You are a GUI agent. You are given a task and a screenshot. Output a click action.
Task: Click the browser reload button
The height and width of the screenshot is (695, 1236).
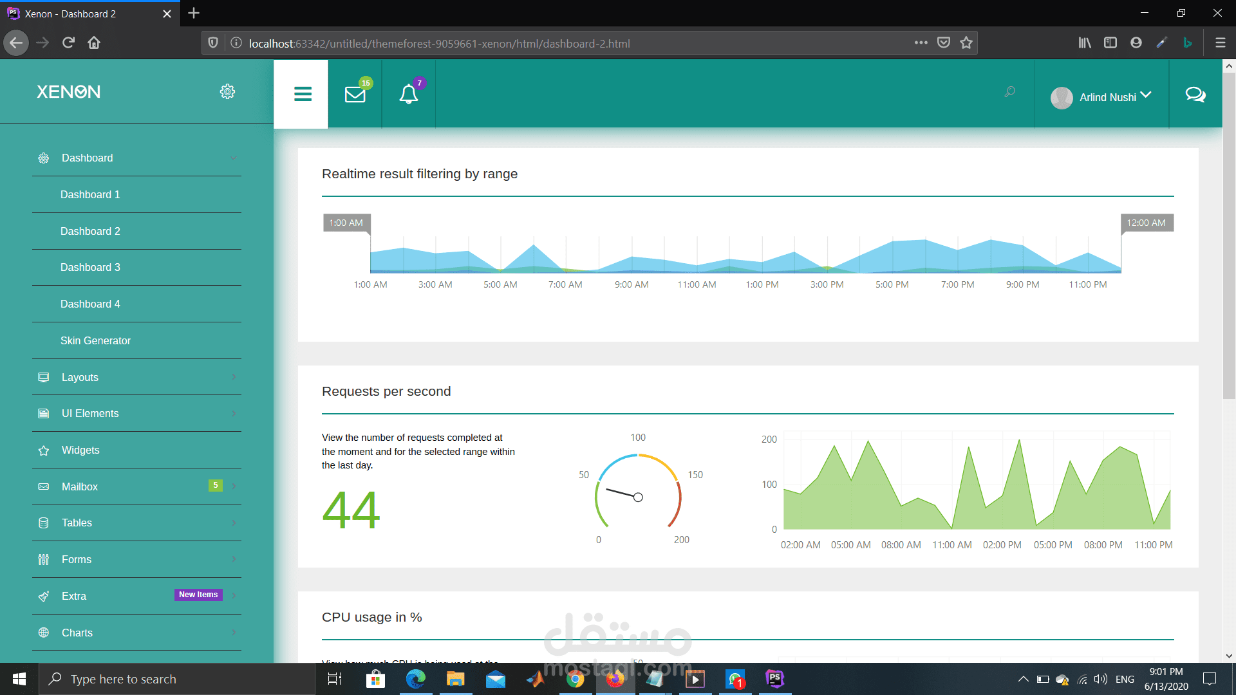68,43
